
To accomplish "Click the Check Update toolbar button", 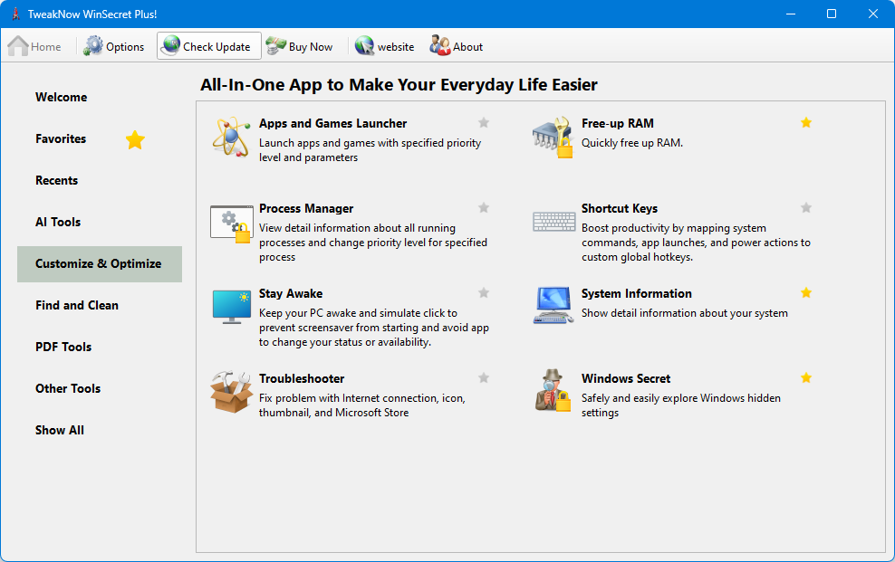I will click(x=208, y=46).
